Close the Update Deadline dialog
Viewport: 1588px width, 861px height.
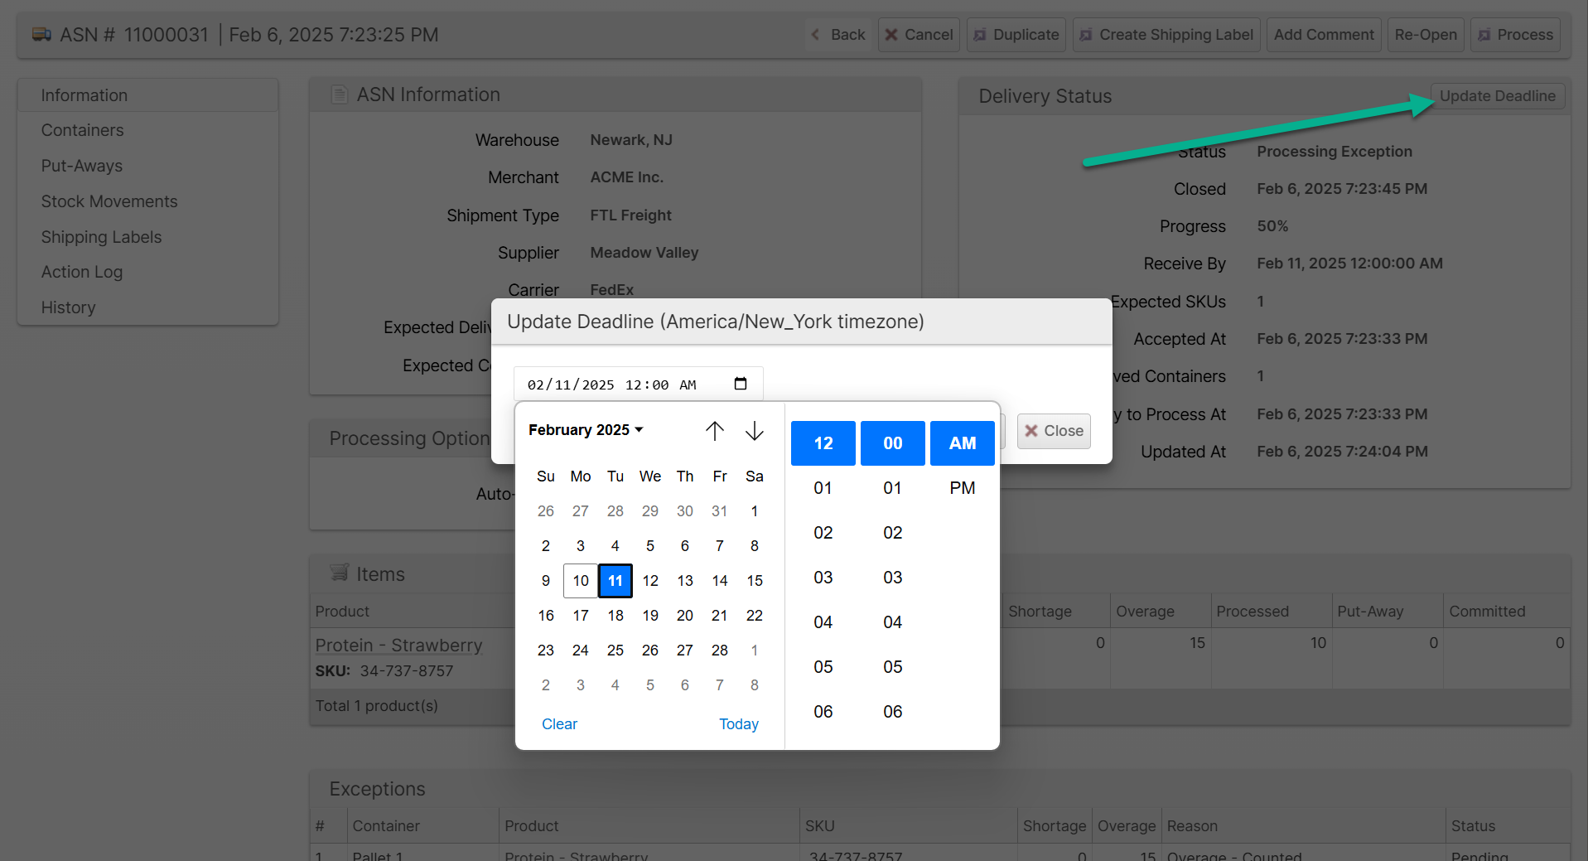(1053, 431)
